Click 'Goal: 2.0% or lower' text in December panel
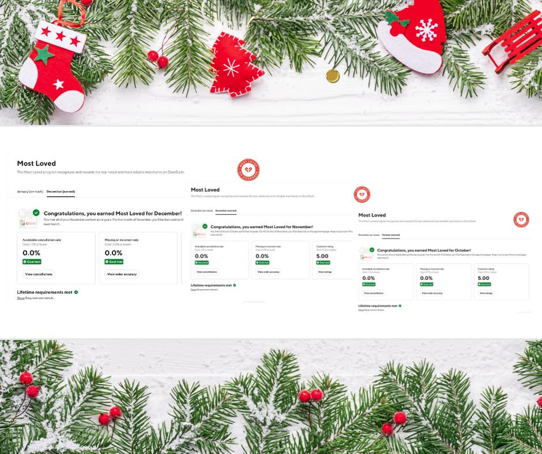 point(118,244)
